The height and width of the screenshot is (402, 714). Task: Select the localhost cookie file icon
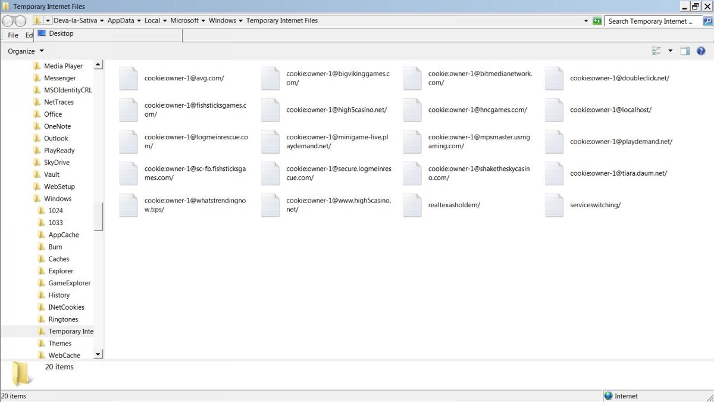pos(554,110)
